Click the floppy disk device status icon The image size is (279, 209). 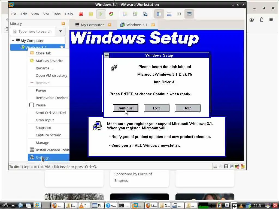pyautogui.click(x=226, y=166)
